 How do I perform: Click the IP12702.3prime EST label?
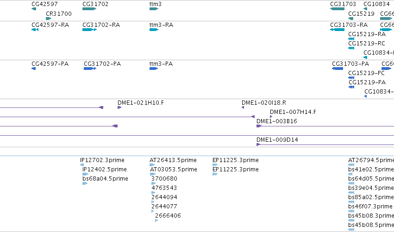[x=102, y=160]
